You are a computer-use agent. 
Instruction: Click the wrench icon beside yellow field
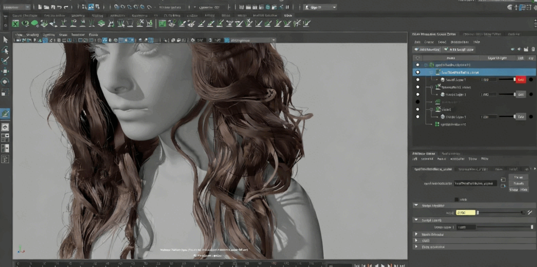pos(530,213)
